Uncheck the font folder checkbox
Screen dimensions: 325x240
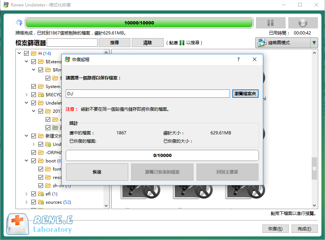point(41,169)
